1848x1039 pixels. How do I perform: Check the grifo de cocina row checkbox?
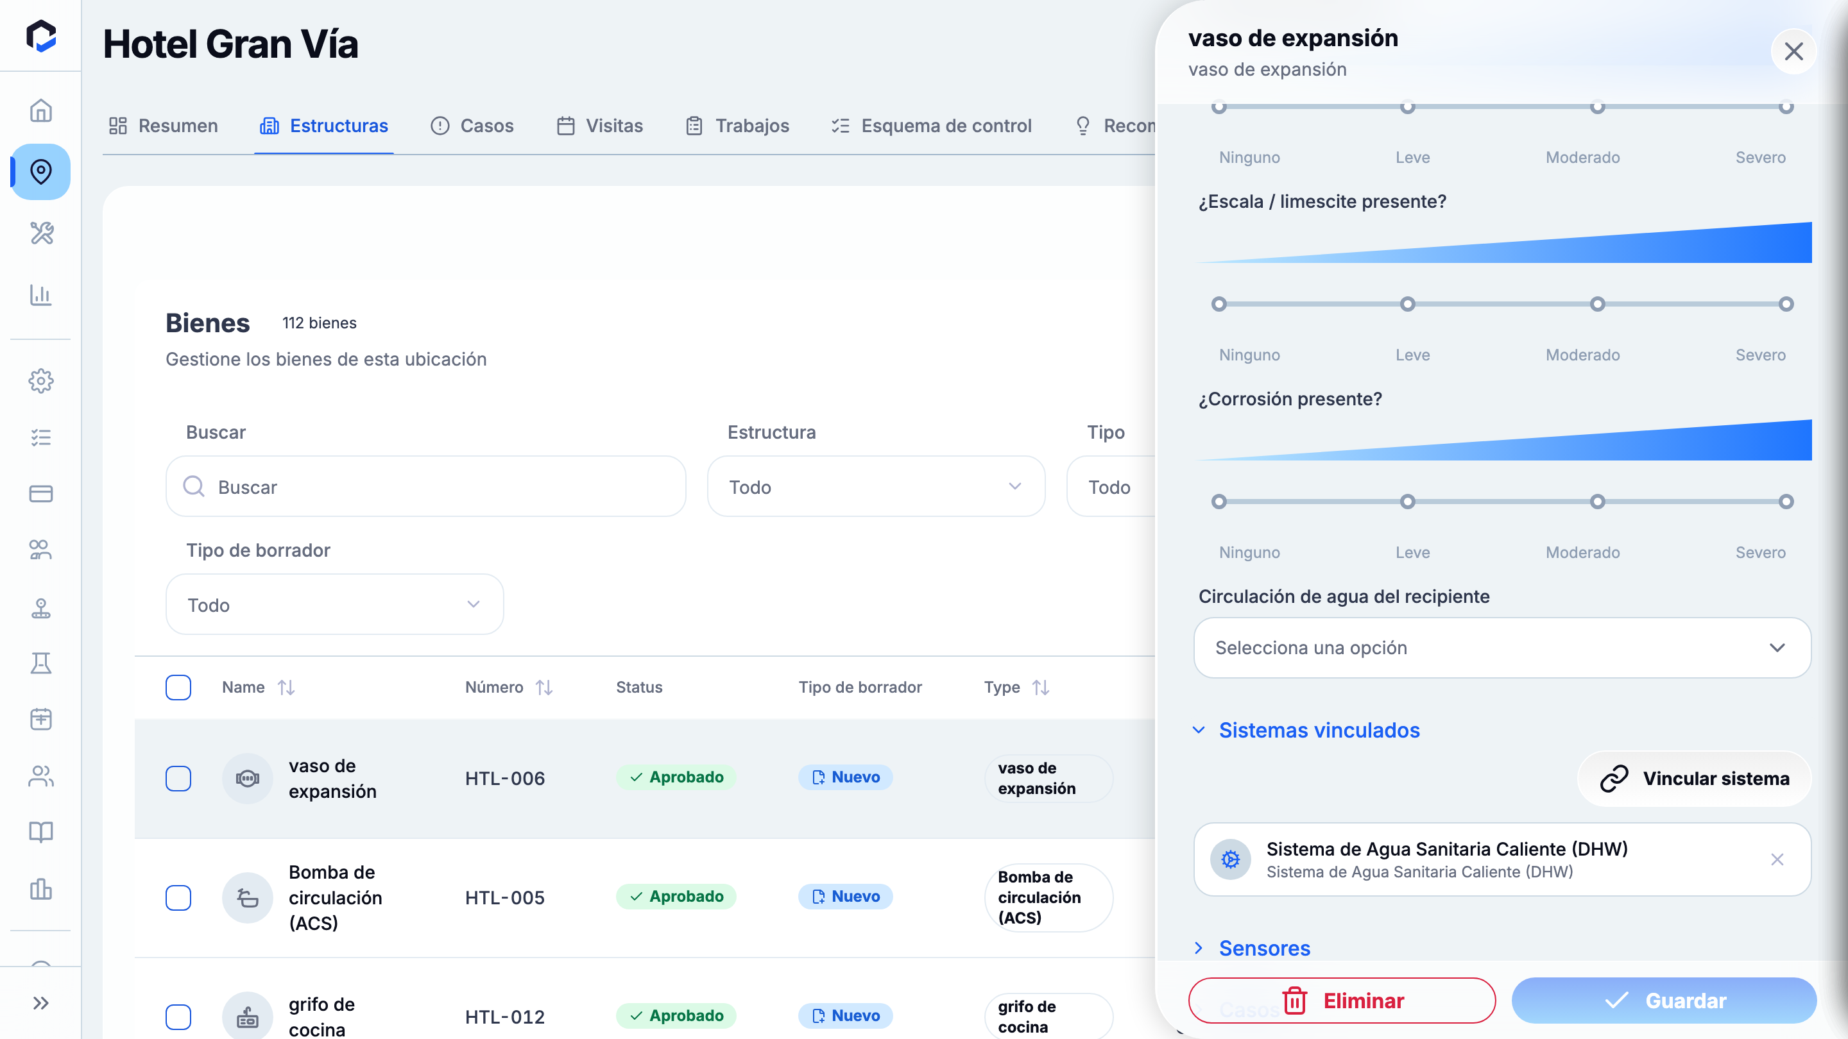[178, 1017]
